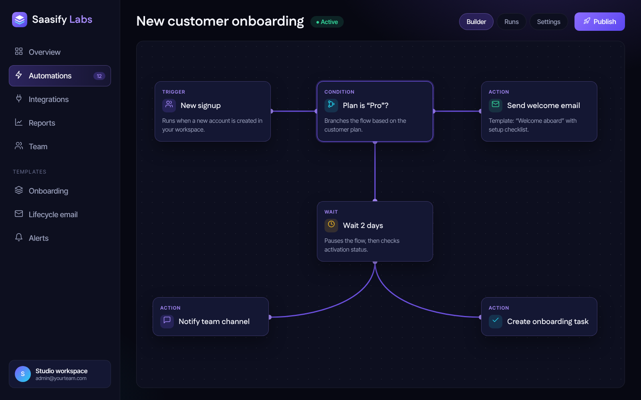This screenshot has width=641, height=400.
Task: Click 'Pauses the flow, then checks' description
Action: point(362,245)
